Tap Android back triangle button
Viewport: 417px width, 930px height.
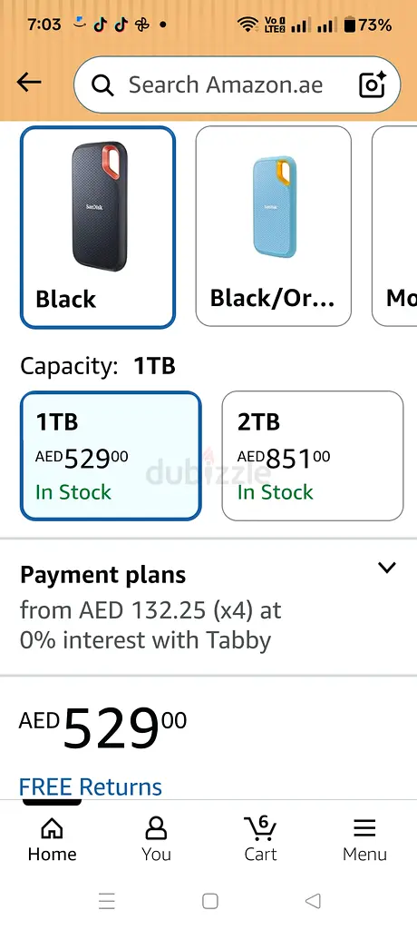coord(313,902)
